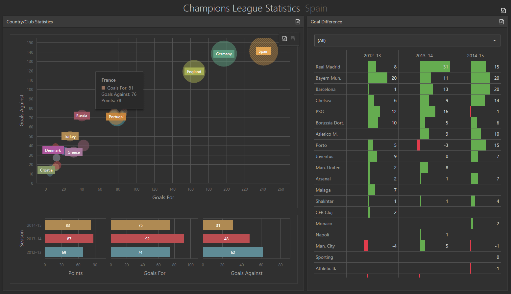This screenshot has height=294, width=511.
Task: Click the 2012-13 Points bar showing 69
Action: (x=64, y=252)
